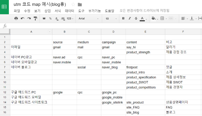Select cell containing naver.mobile

point(64,62)
